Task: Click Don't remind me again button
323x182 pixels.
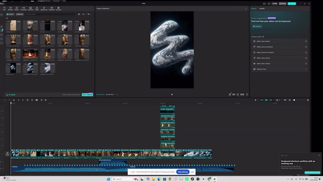Action: 312,173
